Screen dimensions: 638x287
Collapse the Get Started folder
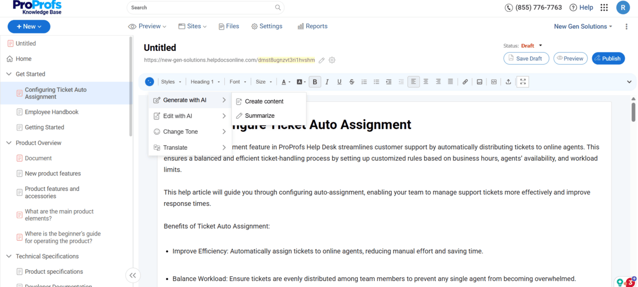point(9,74)
